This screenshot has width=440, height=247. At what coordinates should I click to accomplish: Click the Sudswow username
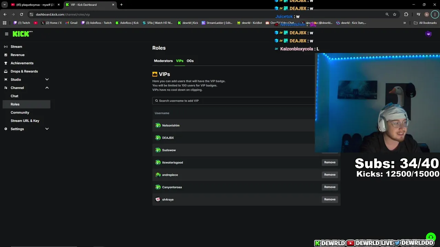[169, 150]
